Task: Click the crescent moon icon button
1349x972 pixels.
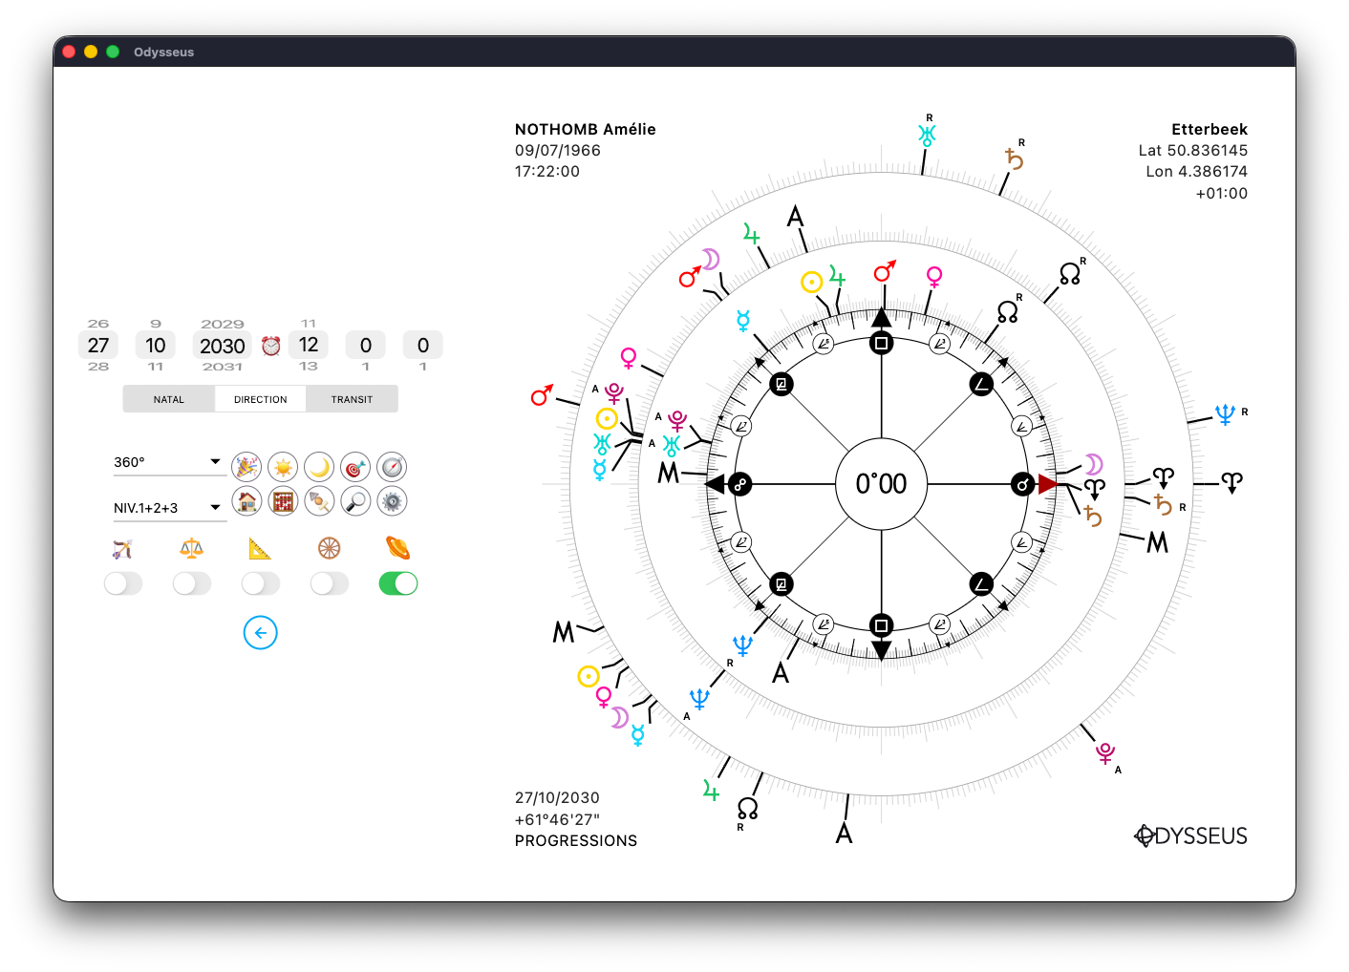Action: [319, 467]
